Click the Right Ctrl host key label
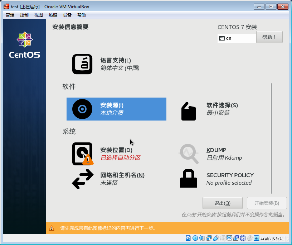Viewport: 292px width, 245px height. click(x=271, y=238)
